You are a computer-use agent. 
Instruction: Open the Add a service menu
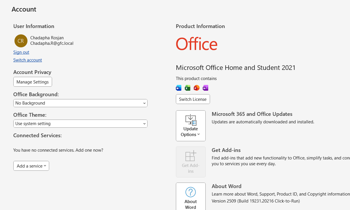[x=31, y=166]
